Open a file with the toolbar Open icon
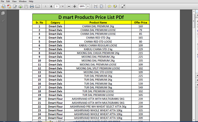Screen dimensions: 198x122 point(3,6)
